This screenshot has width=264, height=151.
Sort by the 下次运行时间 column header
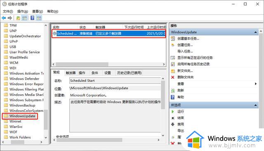[134, 27]
